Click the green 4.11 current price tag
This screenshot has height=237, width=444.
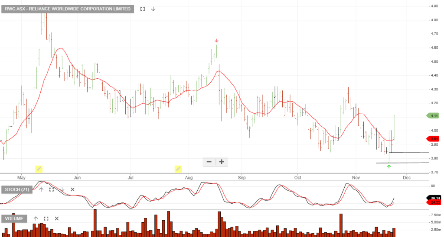[434, 115]
